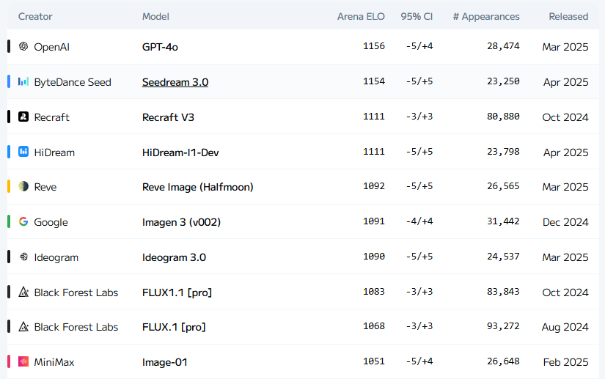
Task: Sort by the Arena ELO column header
Action: pyautogui.click(x=361, y=17)
